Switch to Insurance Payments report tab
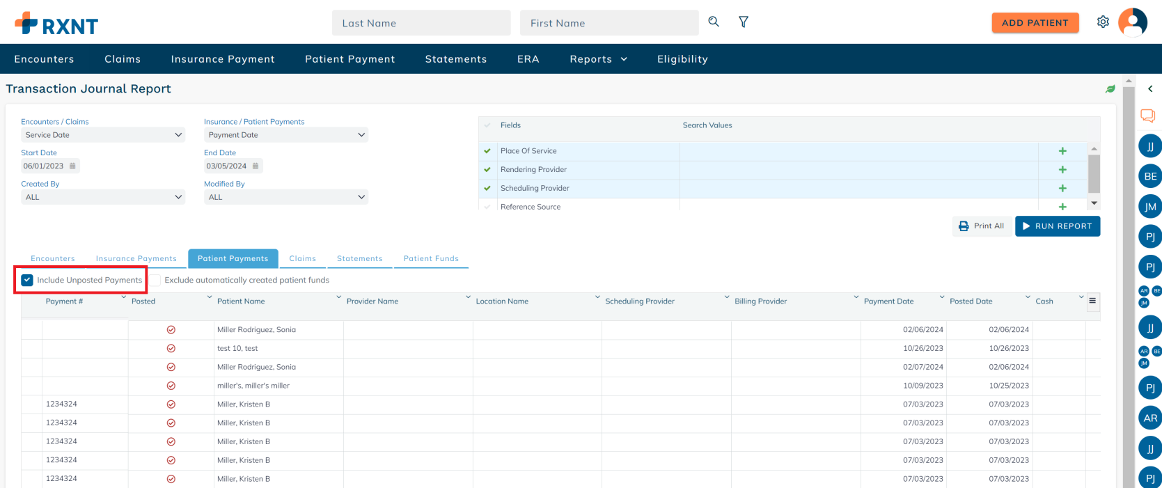This screenshot has width=1162, height=488. [136, 258]
